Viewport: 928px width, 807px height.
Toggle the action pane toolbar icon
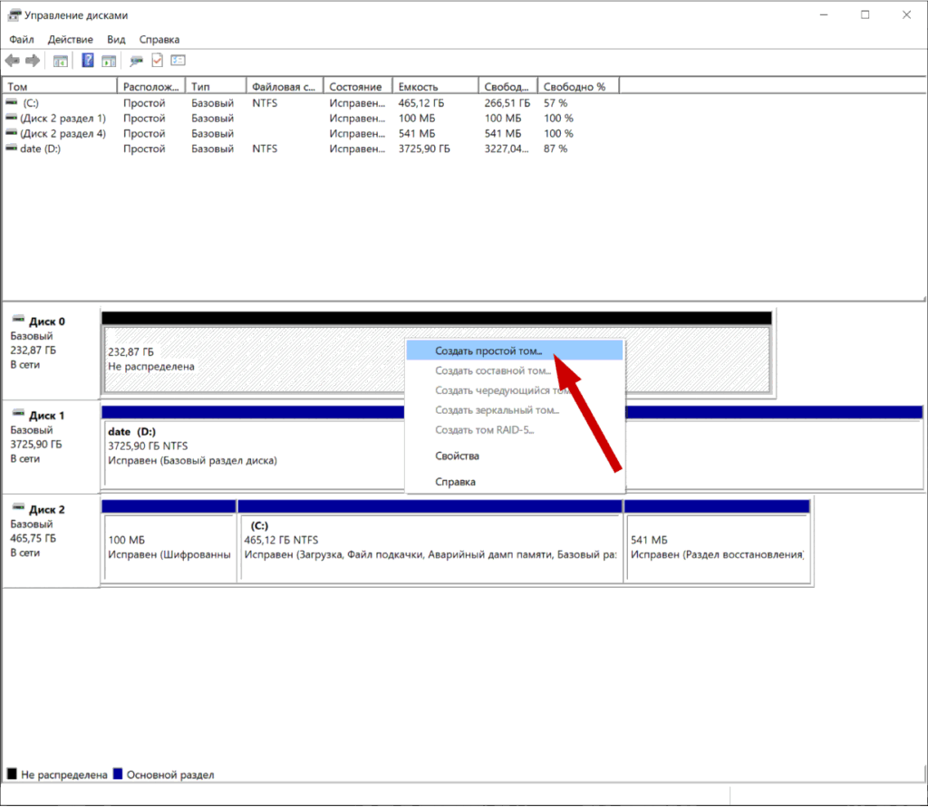[x=109, y=61]
